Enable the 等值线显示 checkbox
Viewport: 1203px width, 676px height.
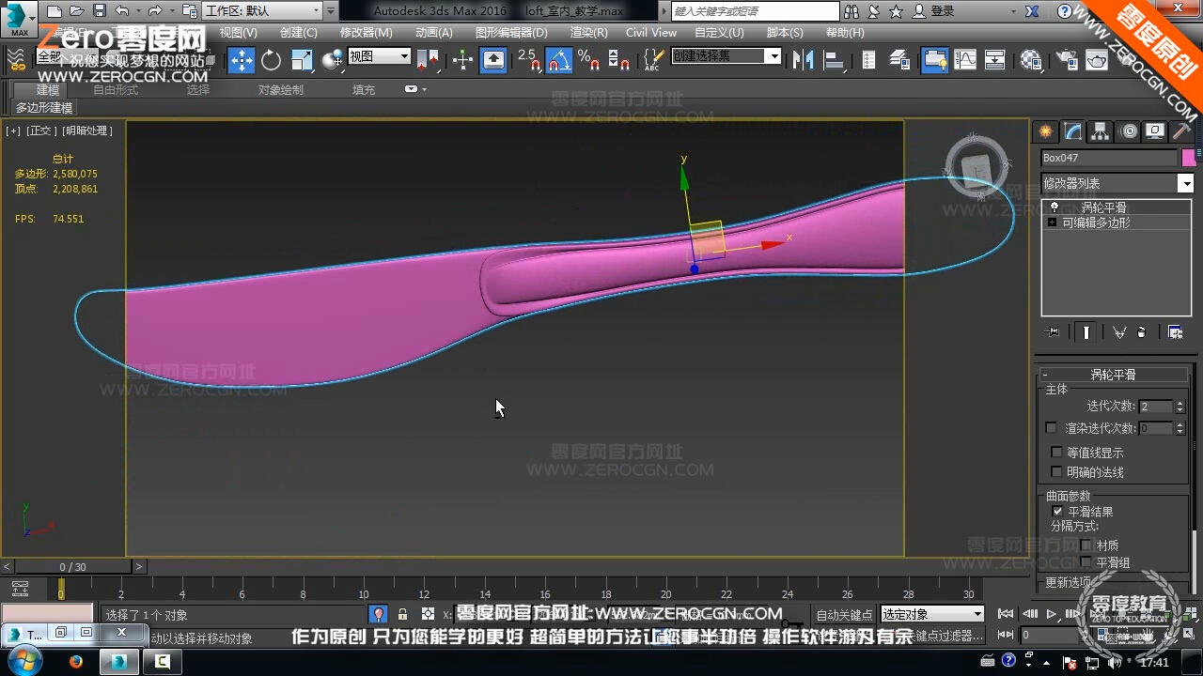coord(1056,453)
